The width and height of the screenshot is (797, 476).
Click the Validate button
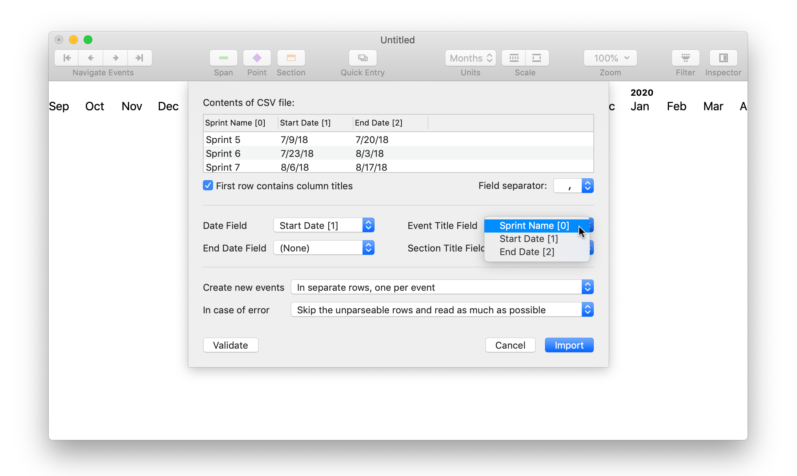[231, 345]
